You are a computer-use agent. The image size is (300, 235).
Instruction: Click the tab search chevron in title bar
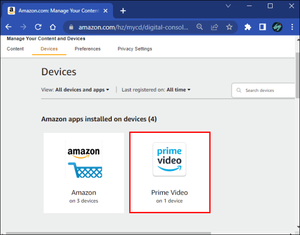(228, 6)
